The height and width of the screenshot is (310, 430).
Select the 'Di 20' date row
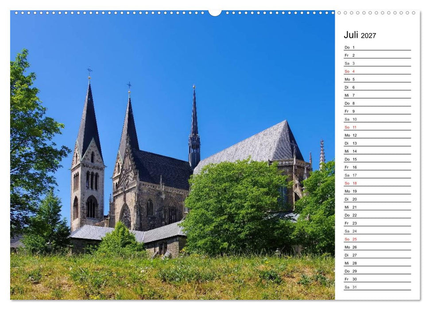coord(377,199)
